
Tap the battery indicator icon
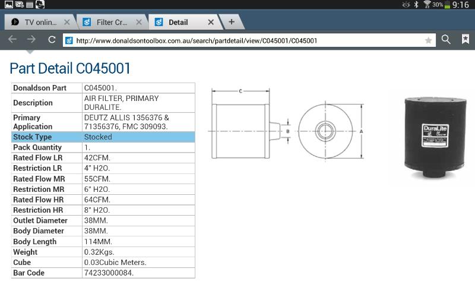tap(447, 5)
